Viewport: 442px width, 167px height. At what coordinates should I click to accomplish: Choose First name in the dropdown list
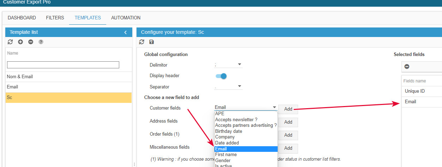(226, 155)
